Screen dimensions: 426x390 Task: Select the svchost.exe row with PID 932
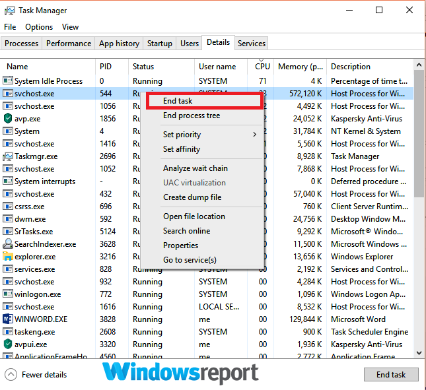click(x=207, y=281)
